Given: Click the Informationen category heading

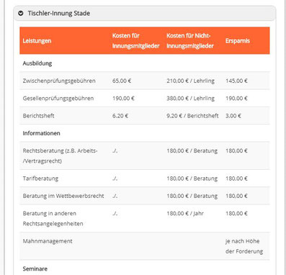Looking at the screenshot, I should click(41, 133).
